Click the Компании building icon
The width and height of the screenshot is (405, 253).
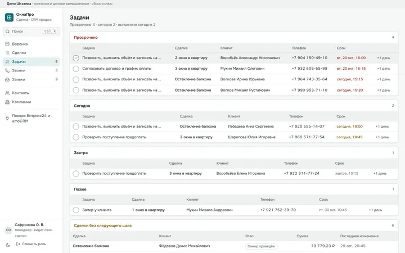(7, 102)
